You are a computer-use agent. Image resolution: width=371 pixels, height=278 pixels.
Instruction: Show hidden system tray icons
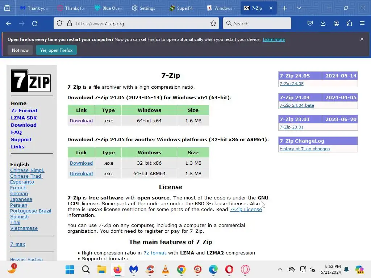coord(280,269)
